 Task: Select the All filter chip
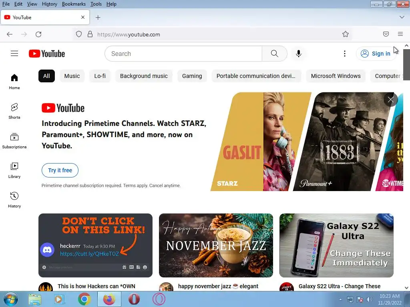(46, 76)
